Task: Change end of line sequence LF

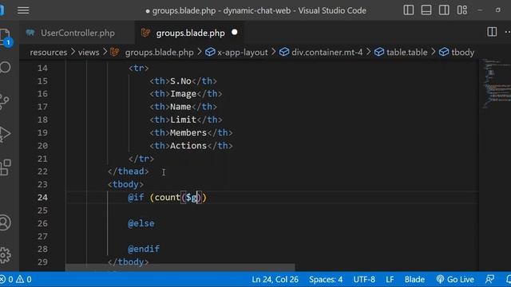Action: point(390,279)
